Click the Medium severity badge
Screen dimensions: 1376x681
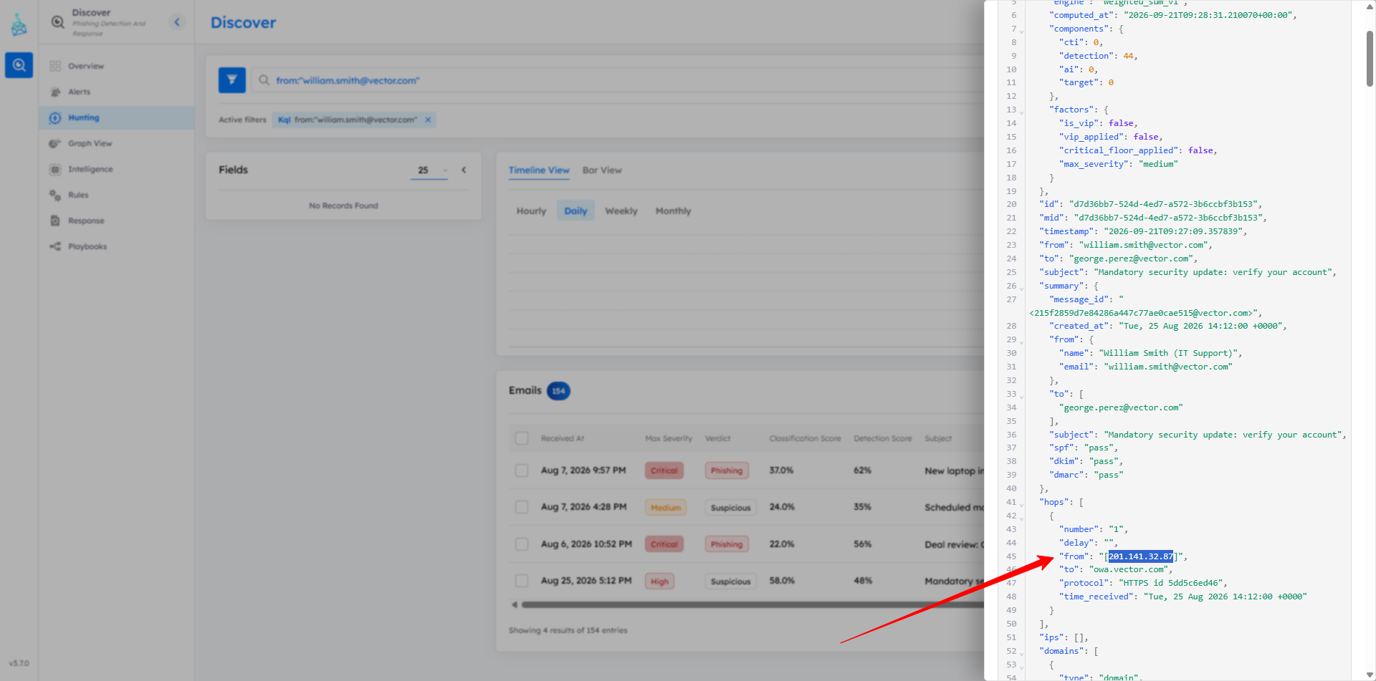pos(666,508)
